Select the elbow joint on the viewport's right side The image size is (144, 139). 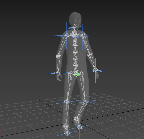tap(90, 55)
